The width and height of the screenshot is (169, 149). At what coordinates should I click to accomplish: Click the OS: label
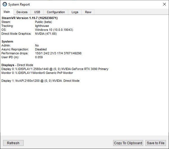(x=4, y=30)
